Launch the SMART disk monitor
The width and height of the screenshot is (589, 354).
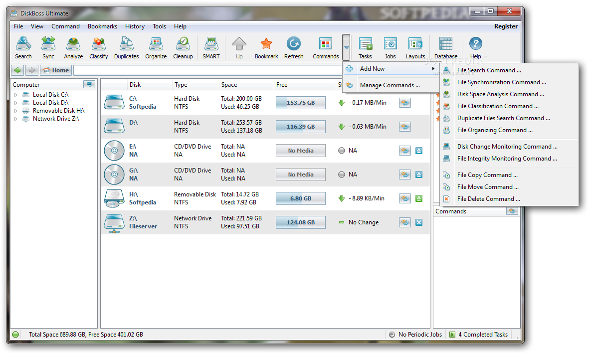point(211,48)
